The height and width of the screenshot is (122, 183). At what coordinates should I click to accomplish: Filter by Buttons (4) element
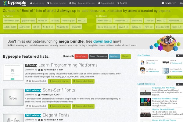pos(137,21)
